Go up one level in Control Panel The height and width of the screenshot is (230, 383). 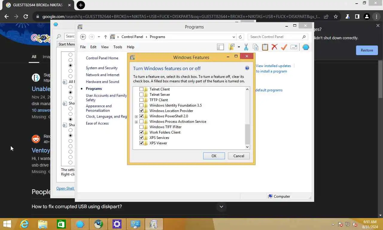pos(105,37)
